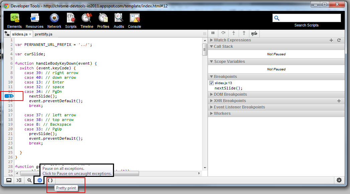Click the horizontal scroll right arrow
This screenshot has height=194, width=350.
pos(199,174)
